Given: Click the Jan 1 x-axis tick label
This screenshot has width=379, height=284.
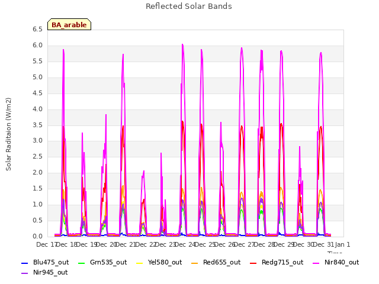Looking at the screenshot, I should [342, 244].
